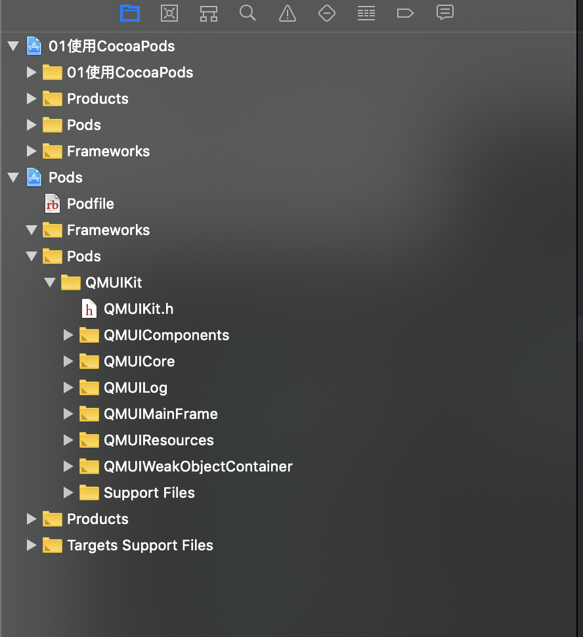Expand the QMUIComponents folder
The width and height of the screenshot is (583, 637).
tap(68, 335)
